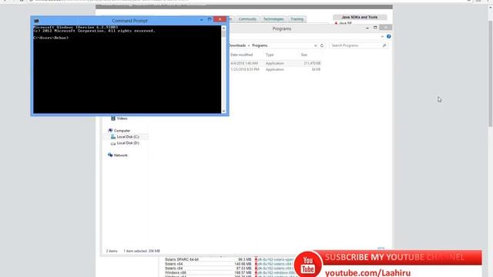The width and height of the screenshot is (493, 277).
Task: Click the Explorer refresh icon
Action: [322, 45]
